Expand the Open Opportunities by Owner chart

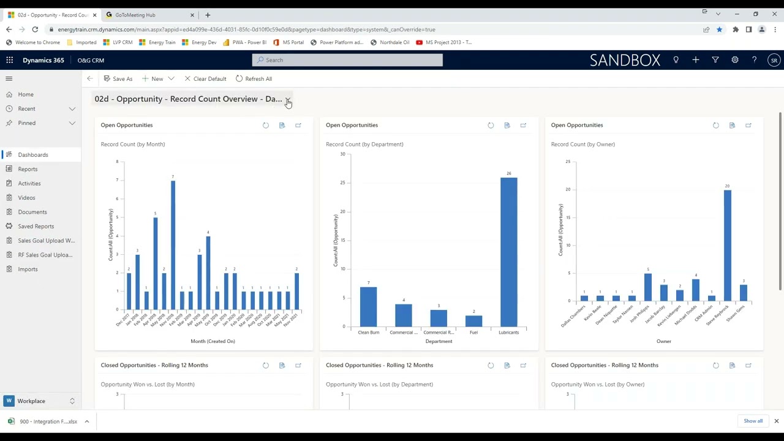[748, 125]
